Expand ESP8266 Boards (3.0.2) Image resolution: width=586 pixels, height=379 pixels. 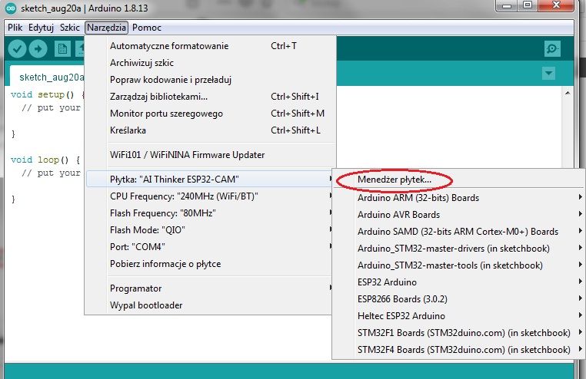pos(459,299)
